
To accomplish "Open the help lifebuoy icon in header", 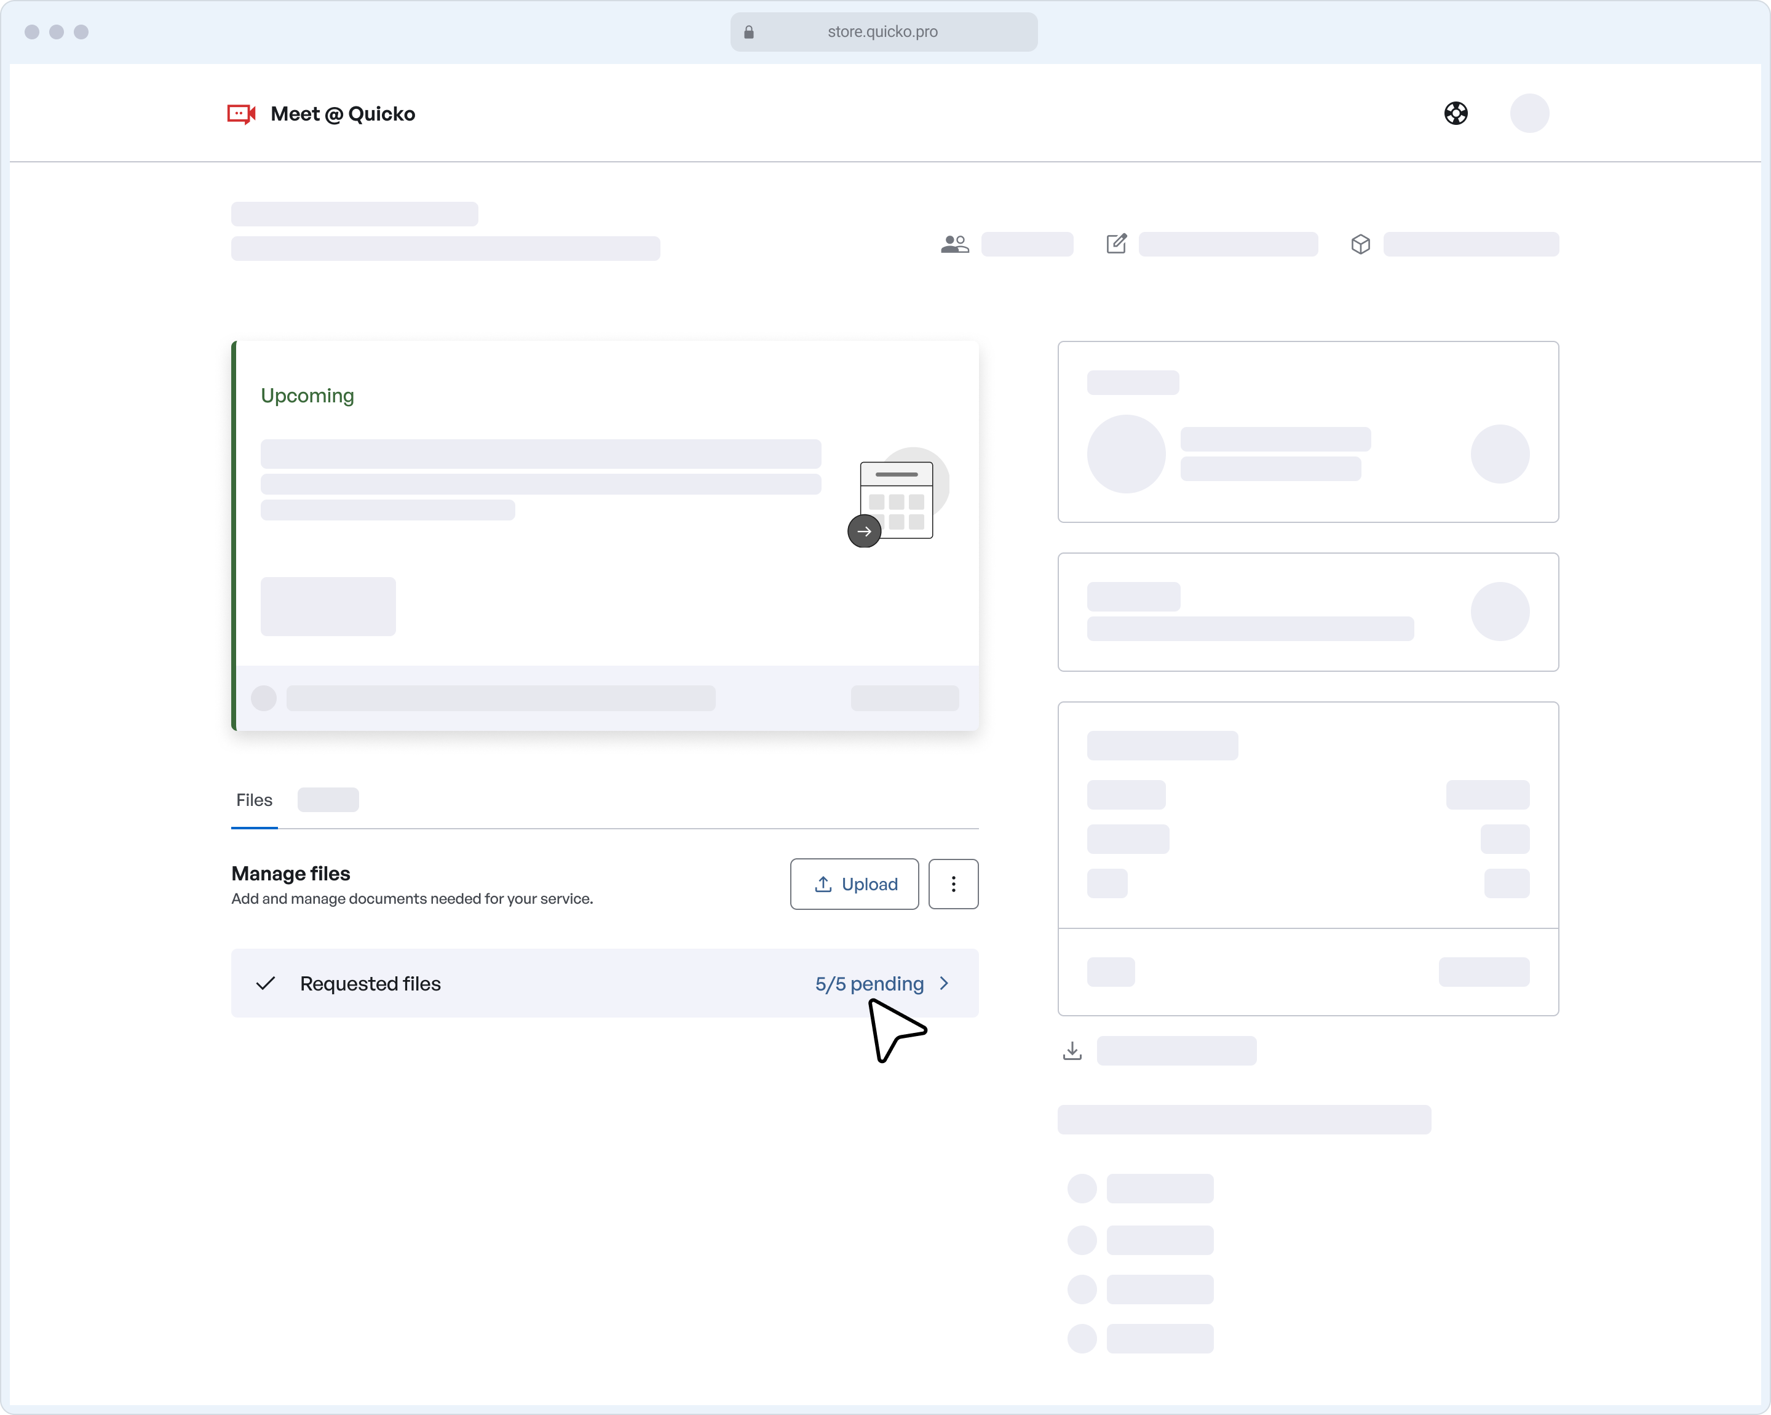I will tap(1456, 113).
